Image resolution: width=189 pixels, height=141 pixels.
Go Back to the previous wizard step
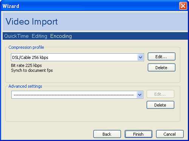pos(107,134)
